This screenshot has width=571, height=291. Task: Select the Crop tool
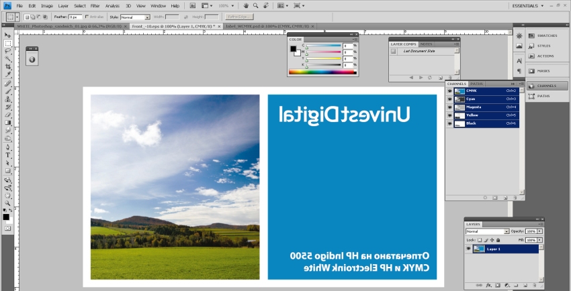pyautogui.click(x=7, y=67)
